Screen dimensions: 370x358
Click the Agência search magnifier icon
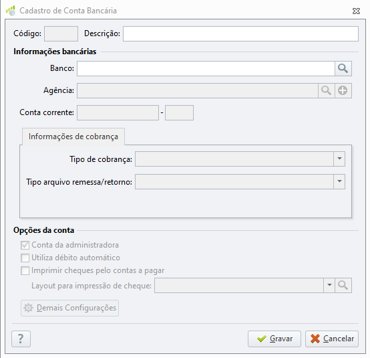[327, 90]
